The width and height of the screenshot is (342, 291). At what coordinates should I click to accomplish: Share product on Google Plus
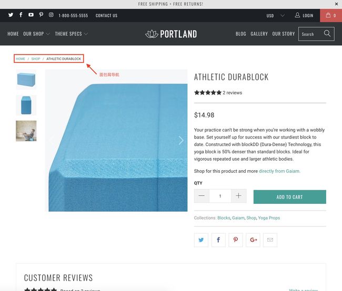(x=253, y=240)
